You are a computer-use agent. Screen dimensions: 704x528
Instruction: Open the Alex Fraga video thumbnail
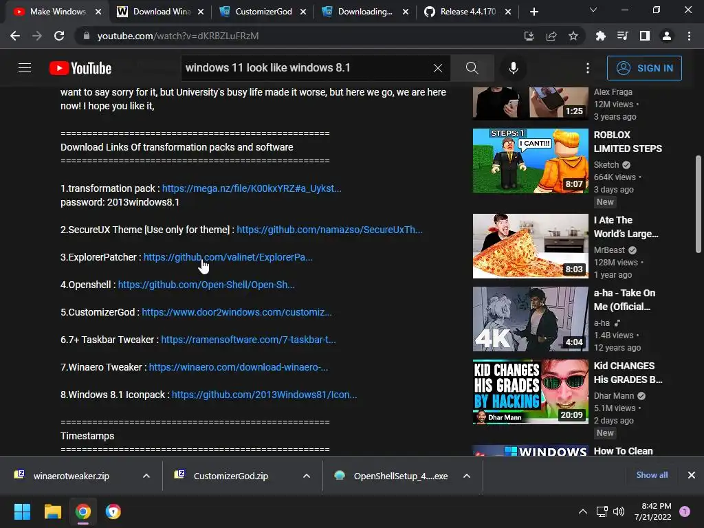(x=530, y=103)
